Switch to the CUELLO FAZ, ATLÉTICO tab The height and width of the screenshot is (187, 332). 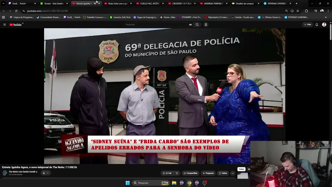pyautogui.click(x=150, y=4)
